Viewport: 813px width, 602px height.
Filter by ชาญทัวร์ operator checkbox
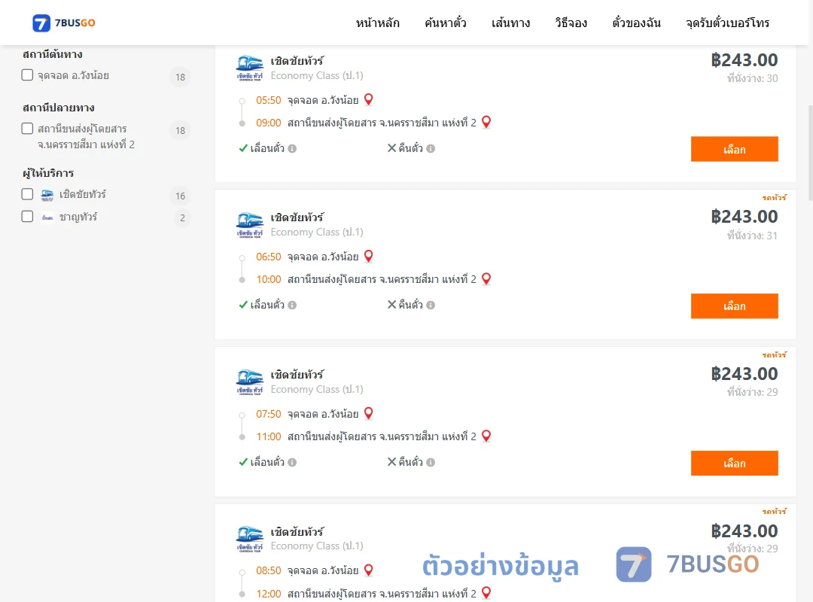[28, 216]
